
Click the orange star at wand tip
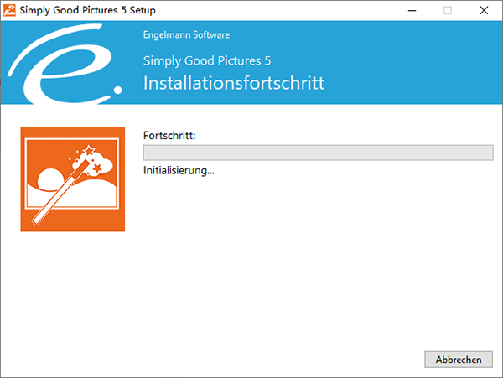coord(97,170)
